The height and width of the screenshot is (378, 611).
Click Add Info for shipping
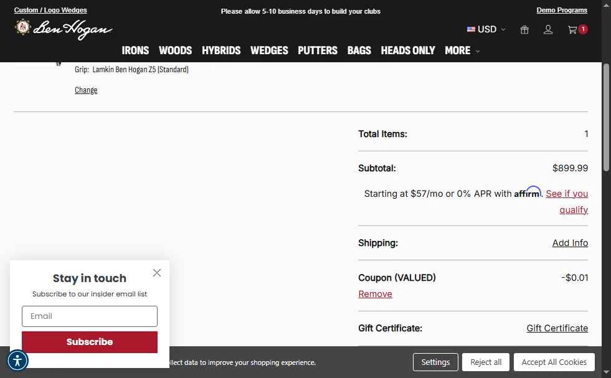(x=570, y=243)
